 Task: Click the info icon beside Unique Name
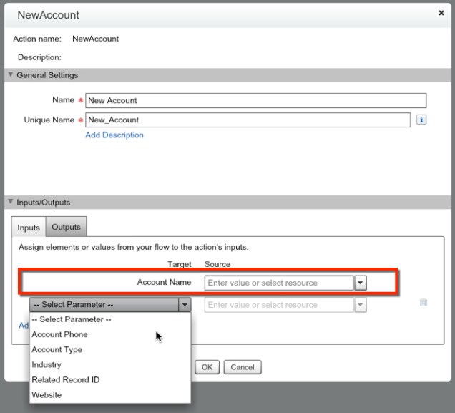coord(421,120)
